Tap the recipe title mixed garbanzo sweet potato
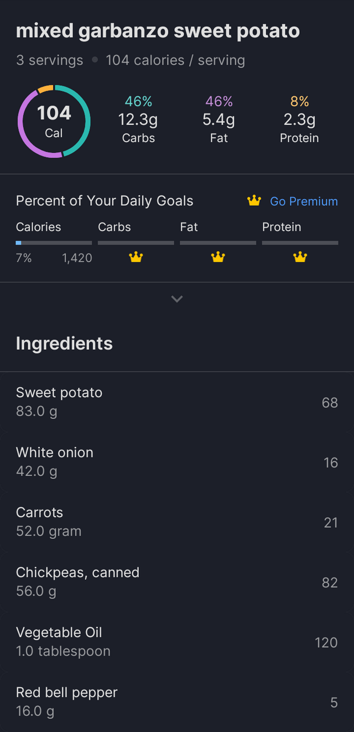The height and width of the screenshot is (732, 354). click(x=158, y=32)
